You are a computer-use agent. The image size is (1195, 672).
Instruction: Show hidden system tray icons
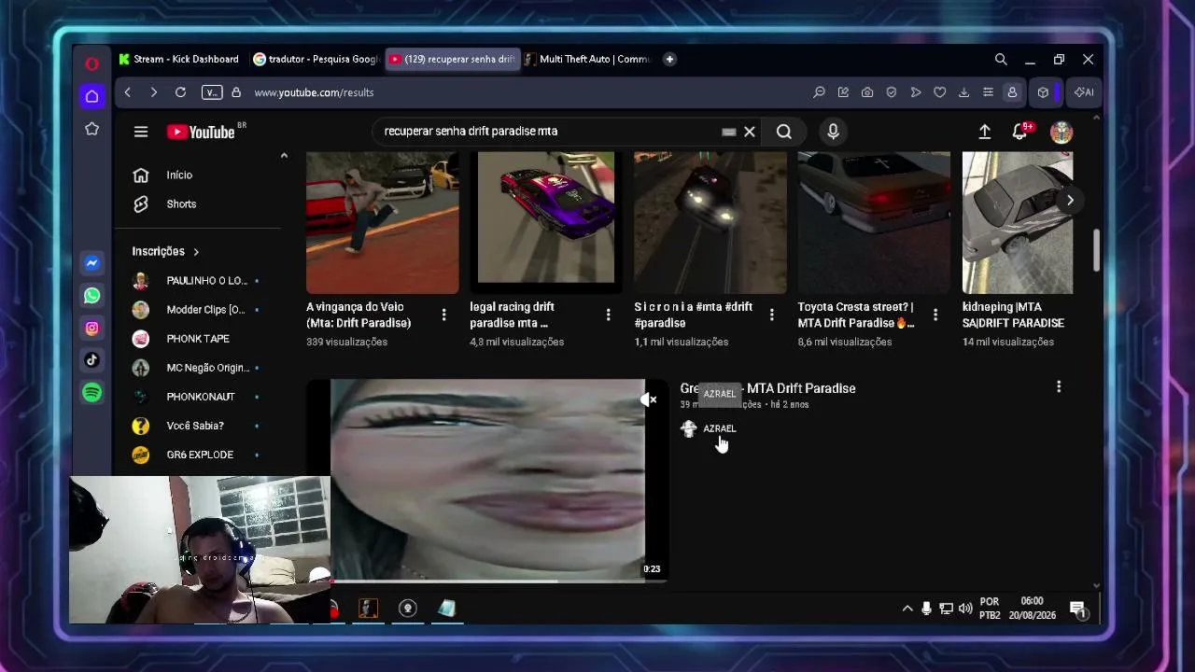pyautogui.click(x=907, y=609)
